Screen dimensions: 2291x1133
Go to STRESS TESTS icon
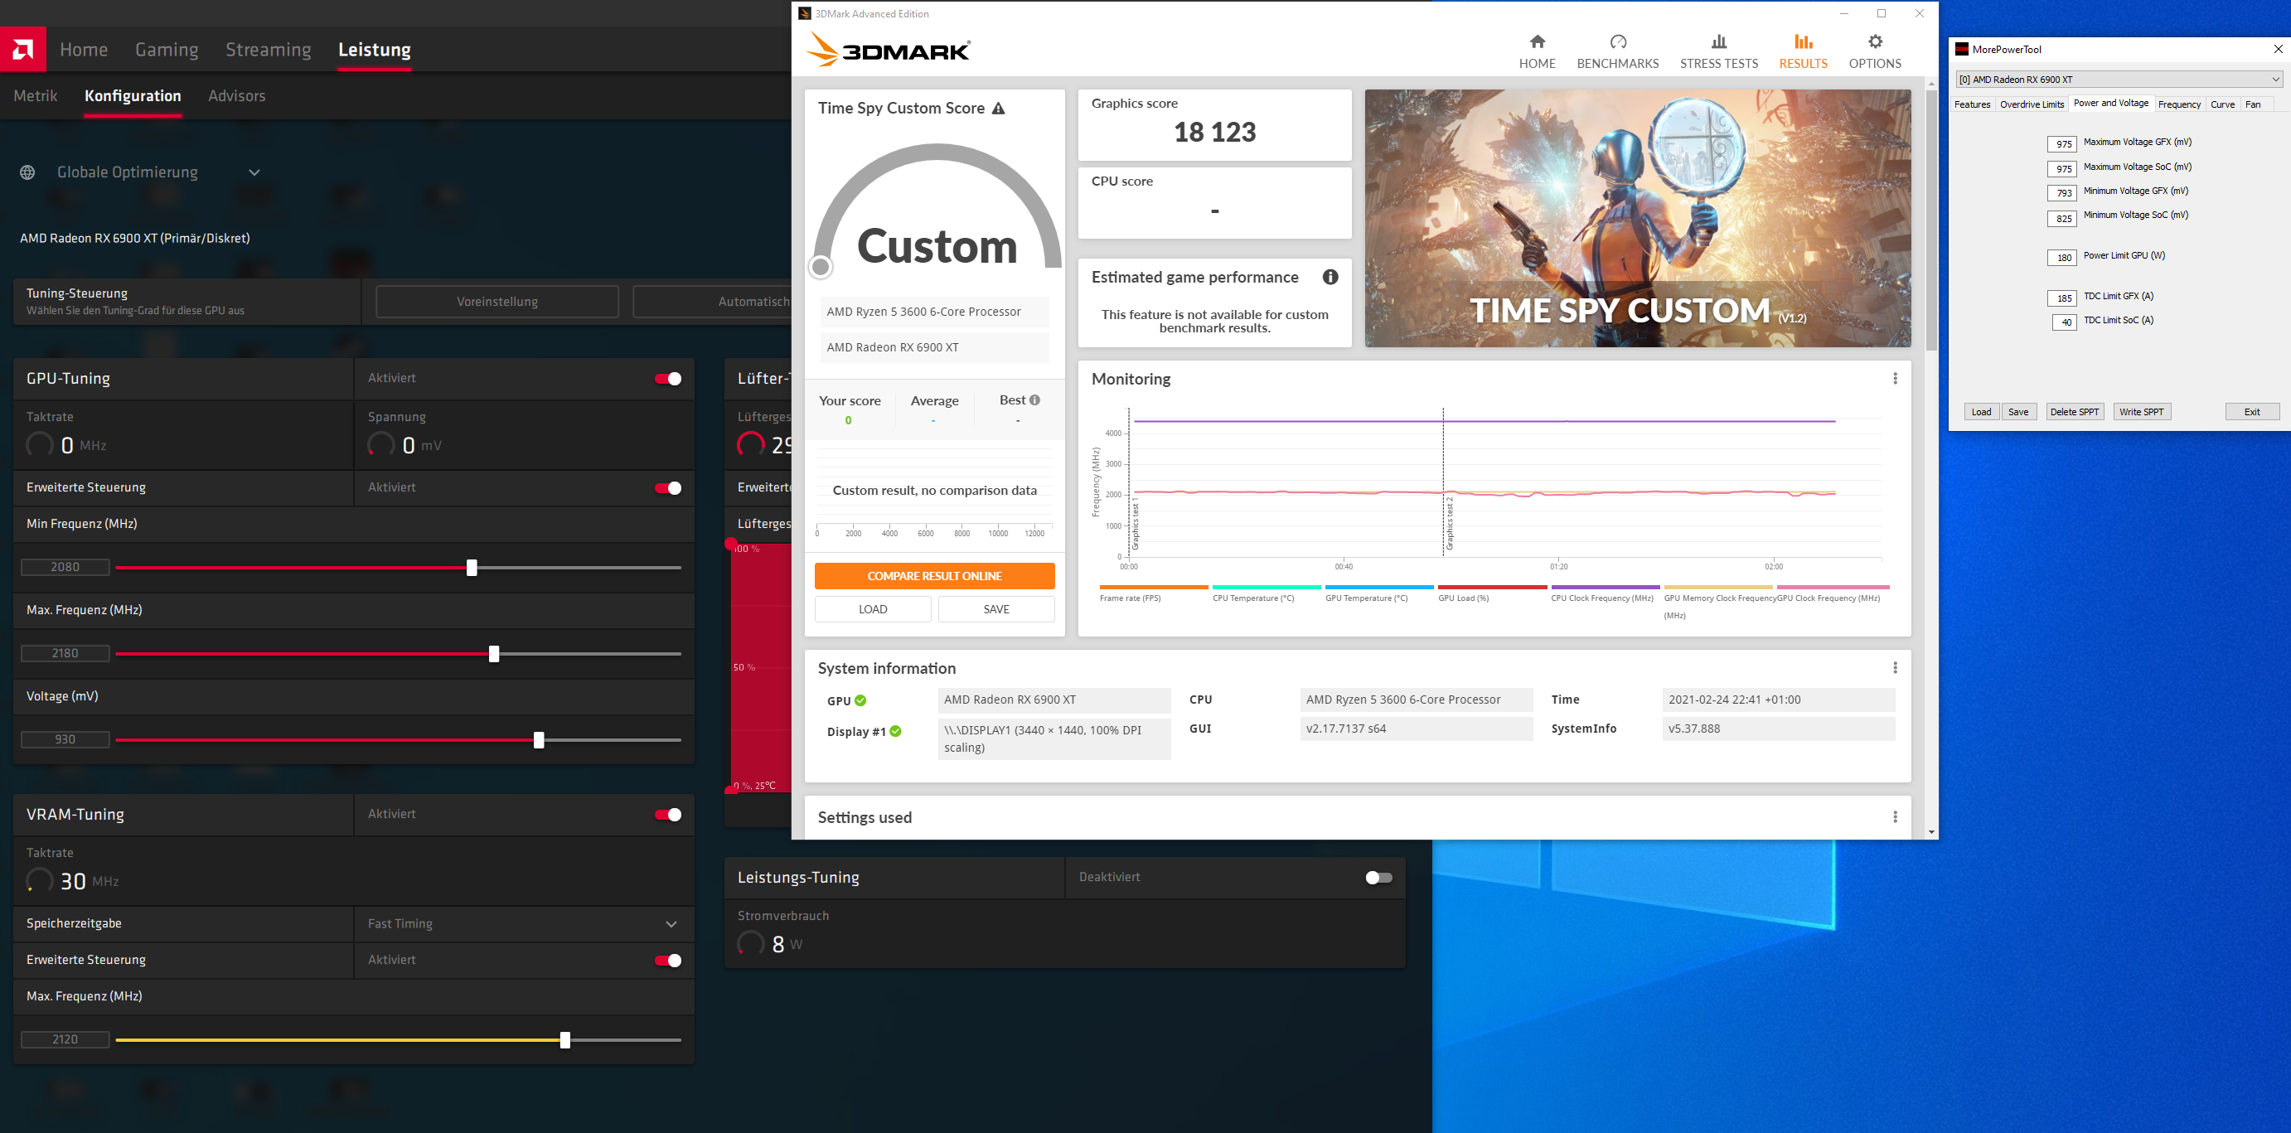point(1718,41)
